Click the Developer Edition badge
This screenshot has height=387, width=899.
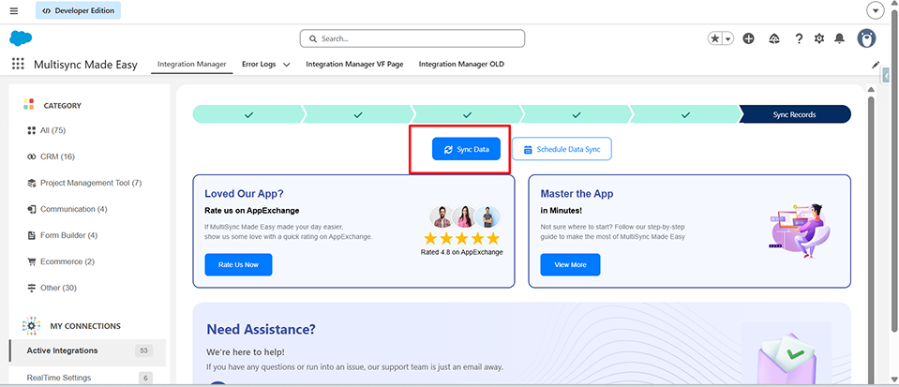tap(79, 10)
